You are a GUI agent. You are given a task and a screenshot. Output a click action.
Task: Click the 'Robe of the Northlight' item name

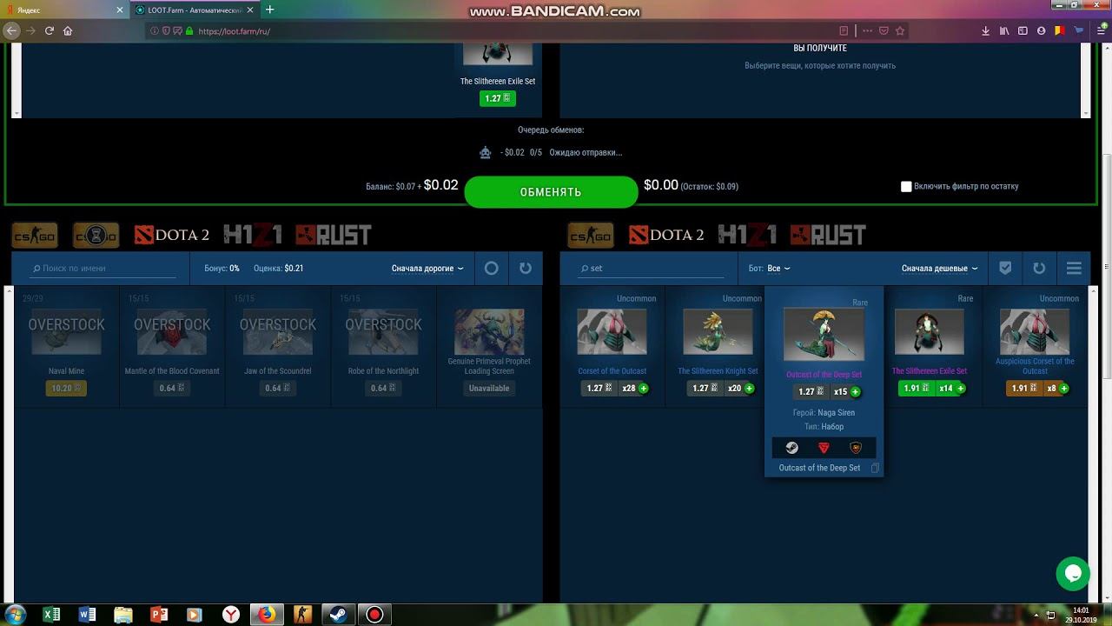tap(383, 371)
